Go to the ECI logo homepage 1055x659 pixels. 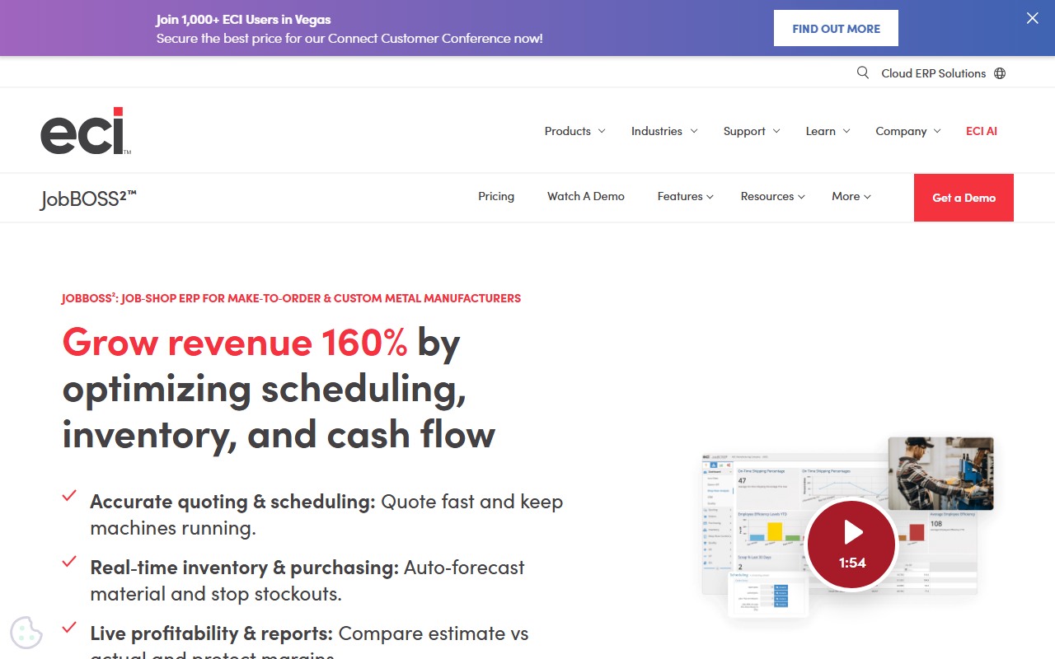tap(86, 131)
